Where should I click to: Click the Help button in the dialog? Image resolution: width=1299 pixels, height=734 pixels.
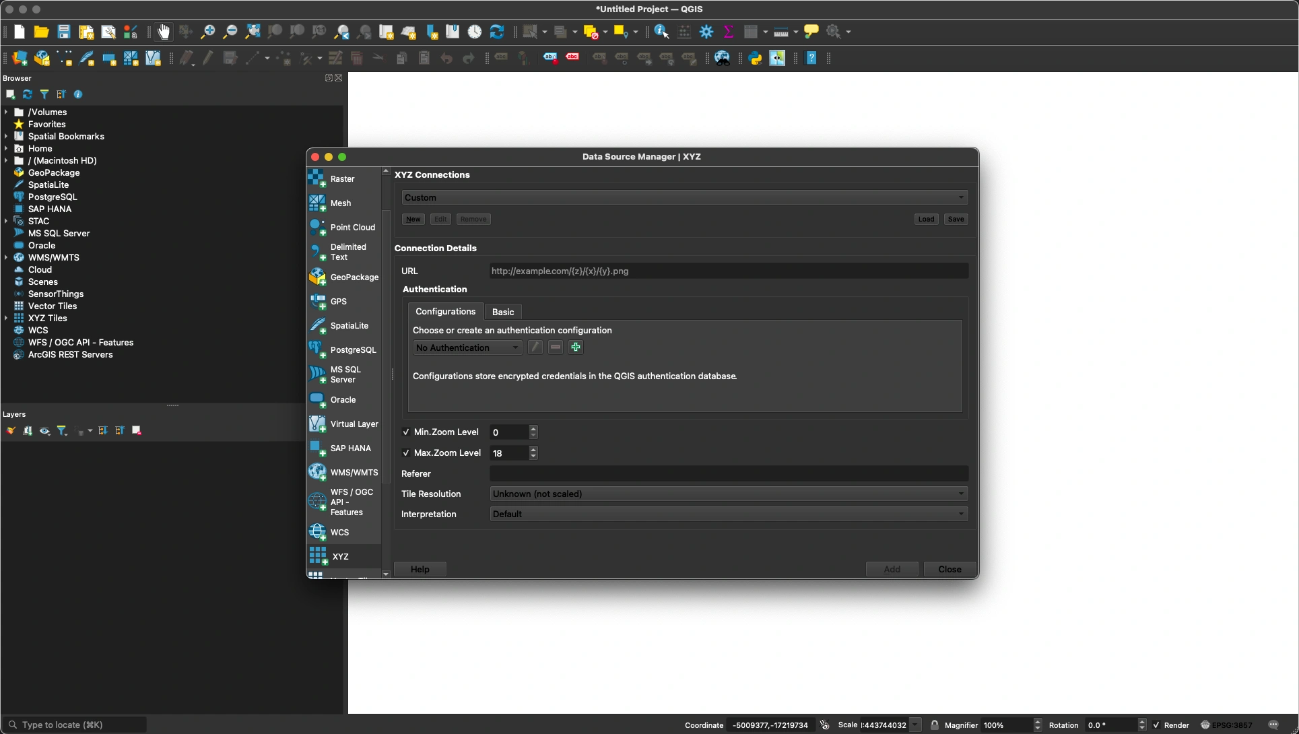pyautogui.click(x=420, y=569)
